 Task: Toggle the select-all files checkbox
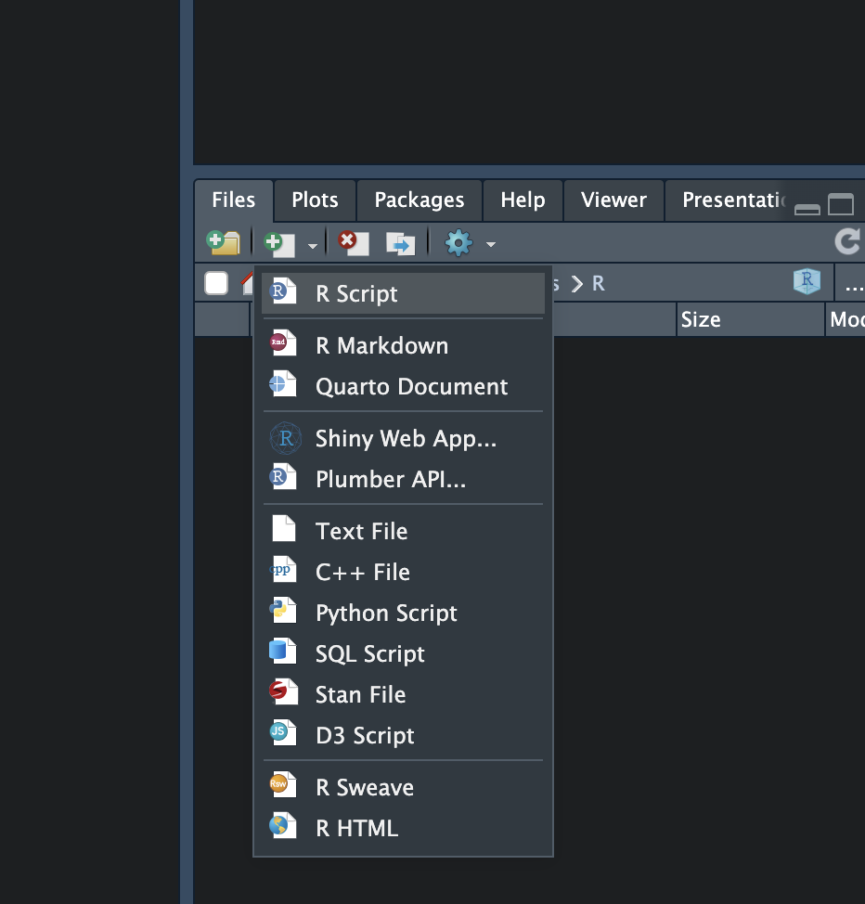[216, 283]
